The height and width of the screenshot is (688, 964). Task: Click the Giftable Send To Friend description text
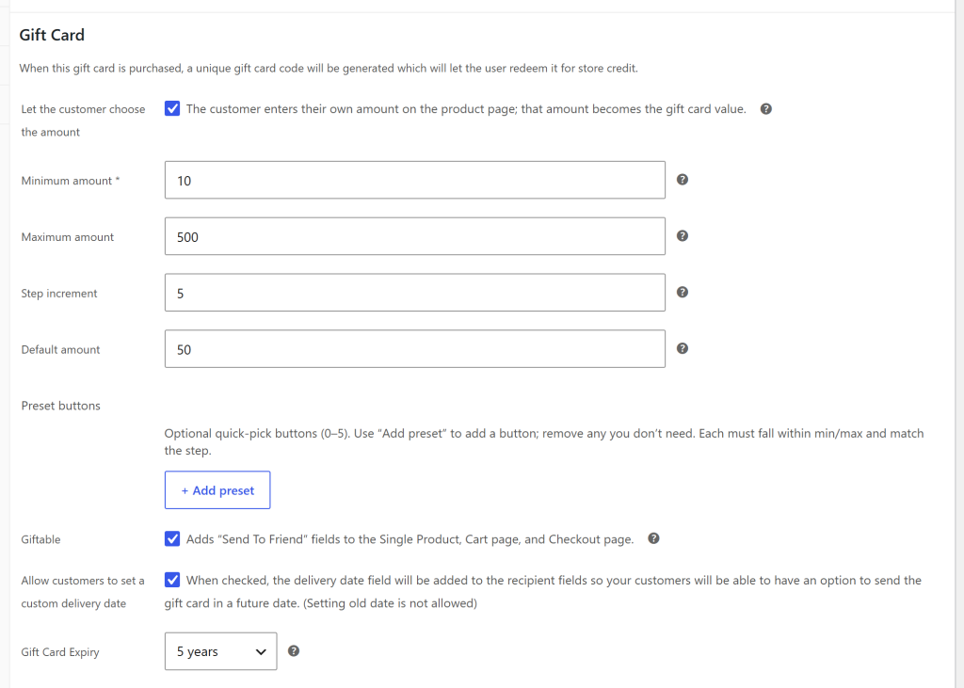point(410,539)
